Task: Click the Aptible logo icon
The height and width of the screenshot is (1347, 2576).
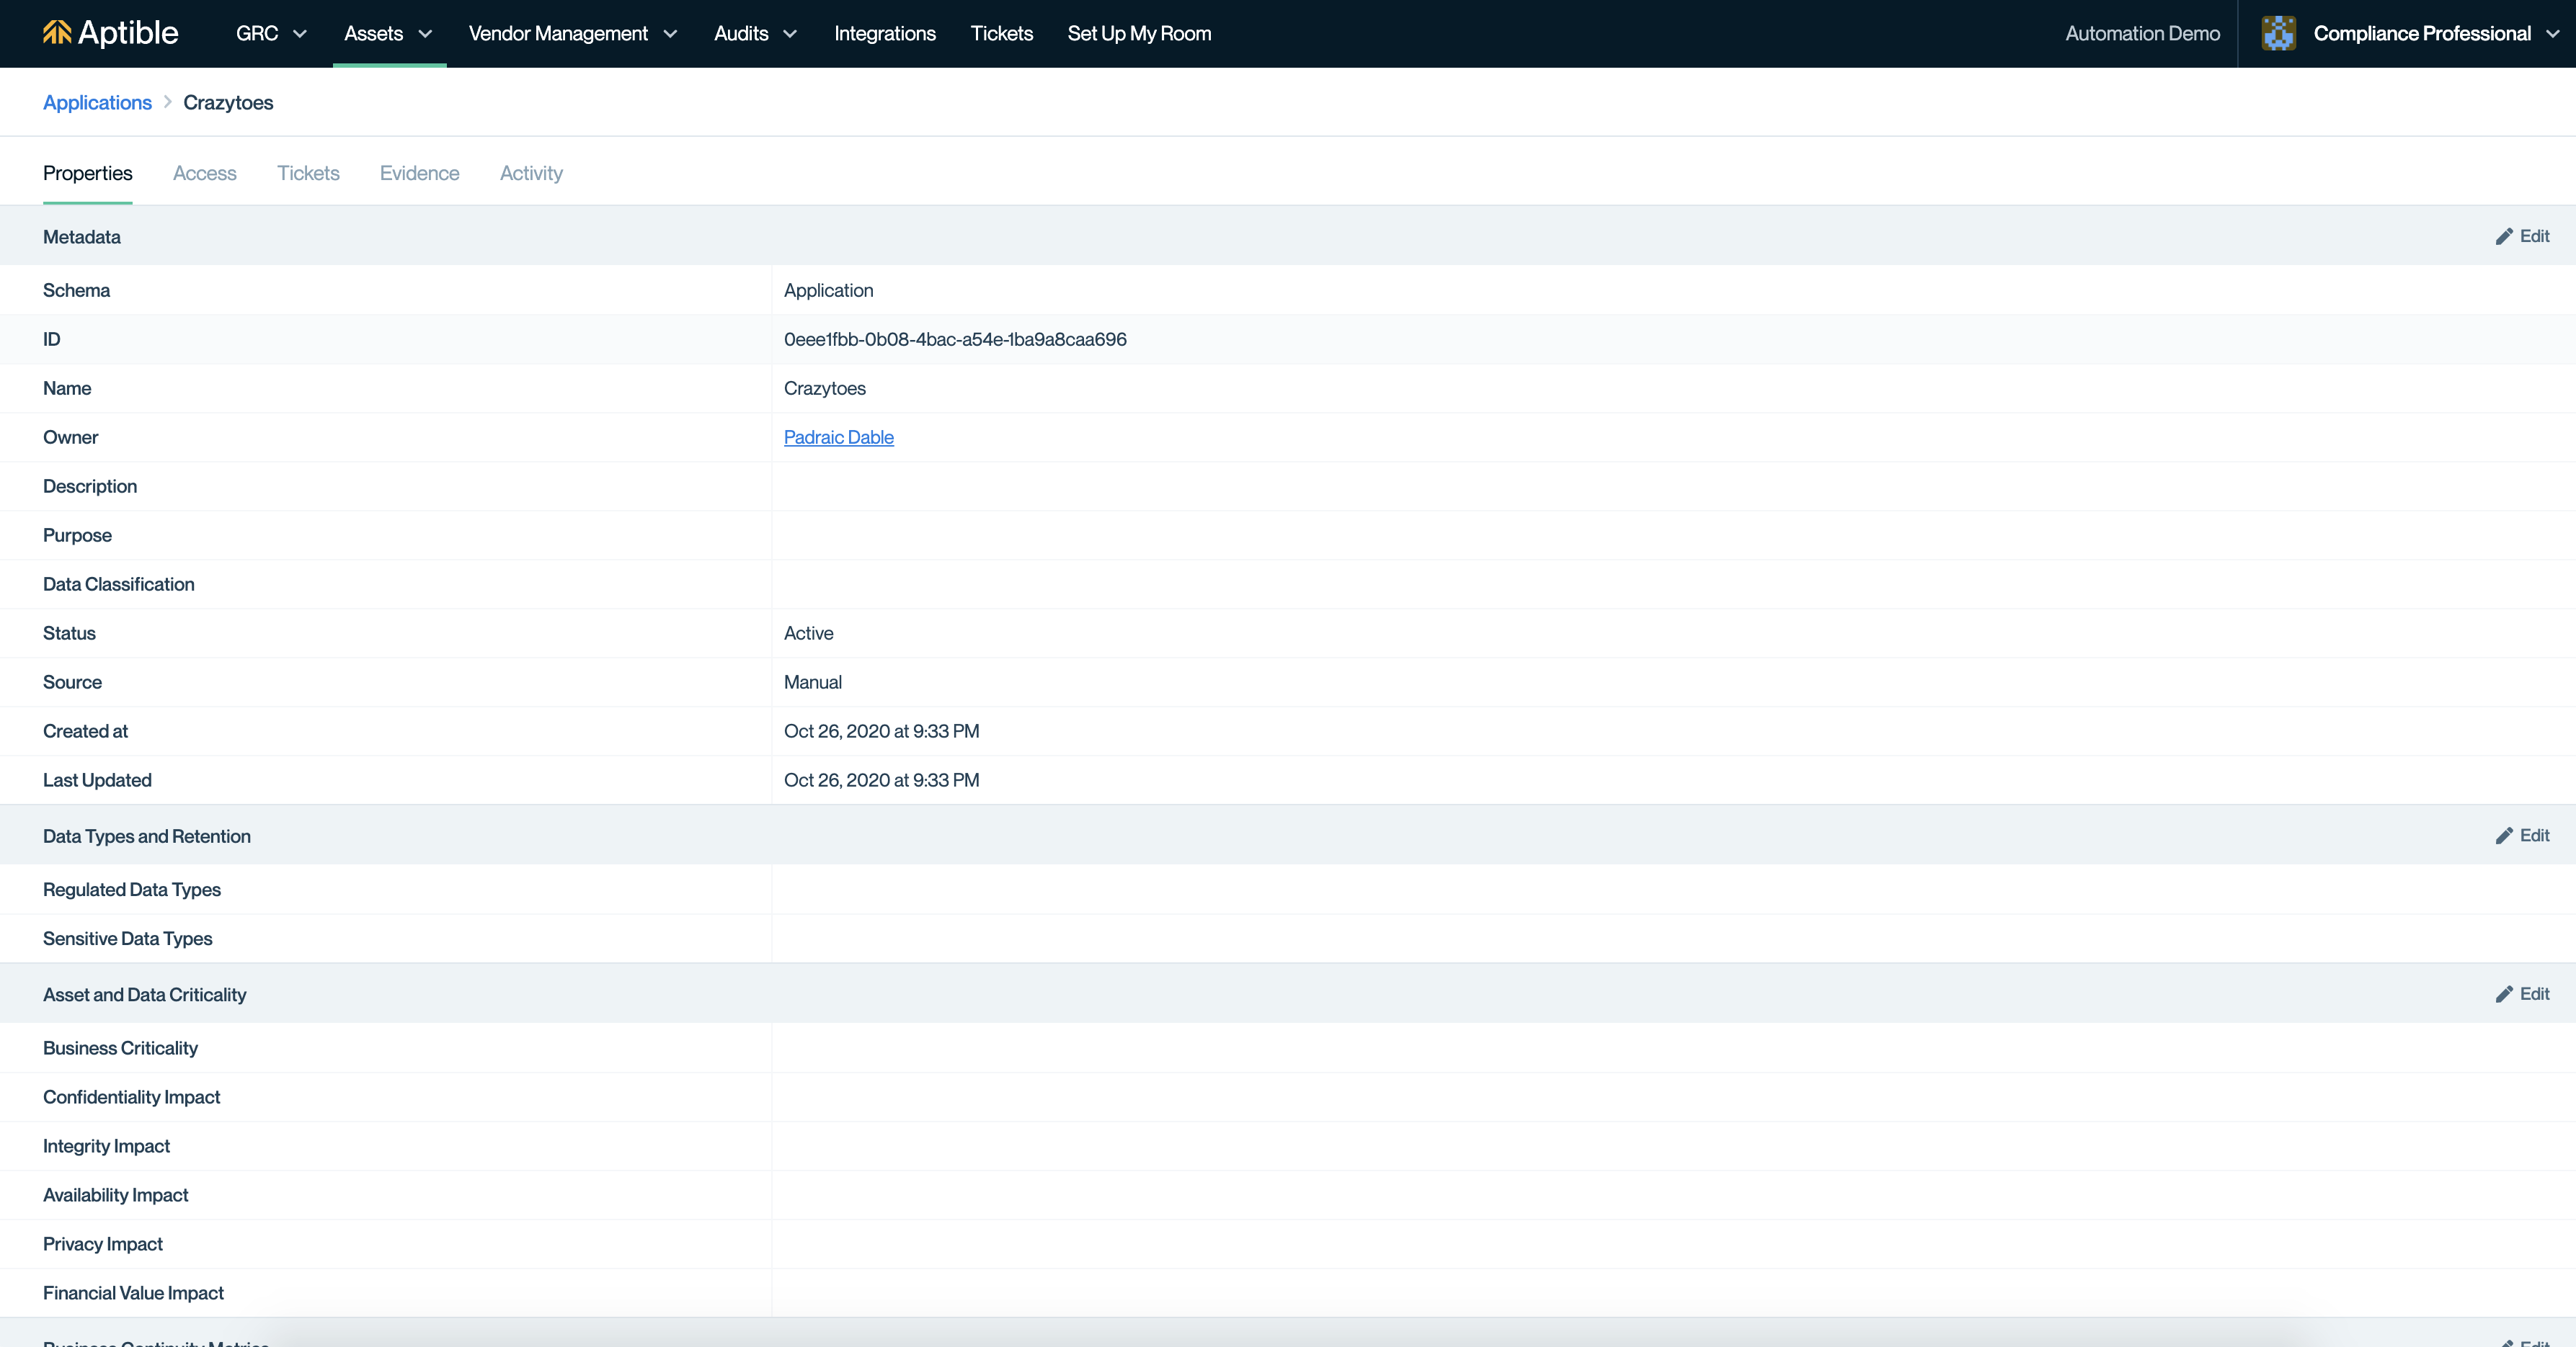Action: [57, 33]
